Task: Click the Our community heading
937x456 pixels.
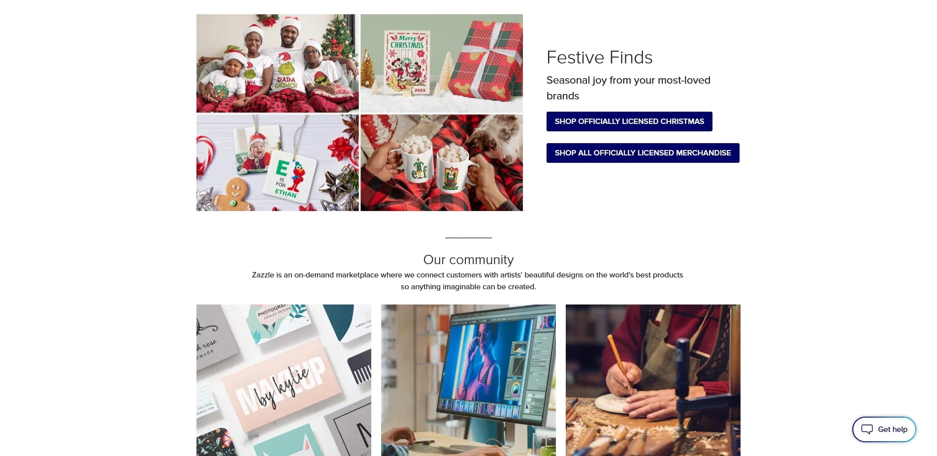Action: tap(468, 260)
